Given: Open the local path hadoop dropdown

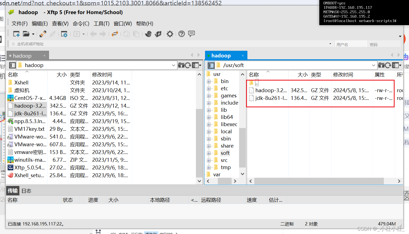Looking at the screenshot, I should click(x=174, y=65).
